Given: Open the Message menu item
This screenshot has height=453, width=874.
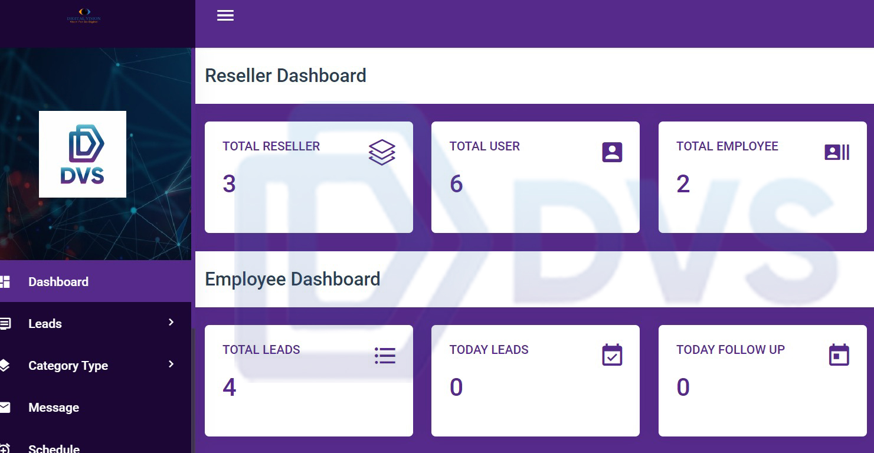Looking at the screenshot, I should click(54, 408).
